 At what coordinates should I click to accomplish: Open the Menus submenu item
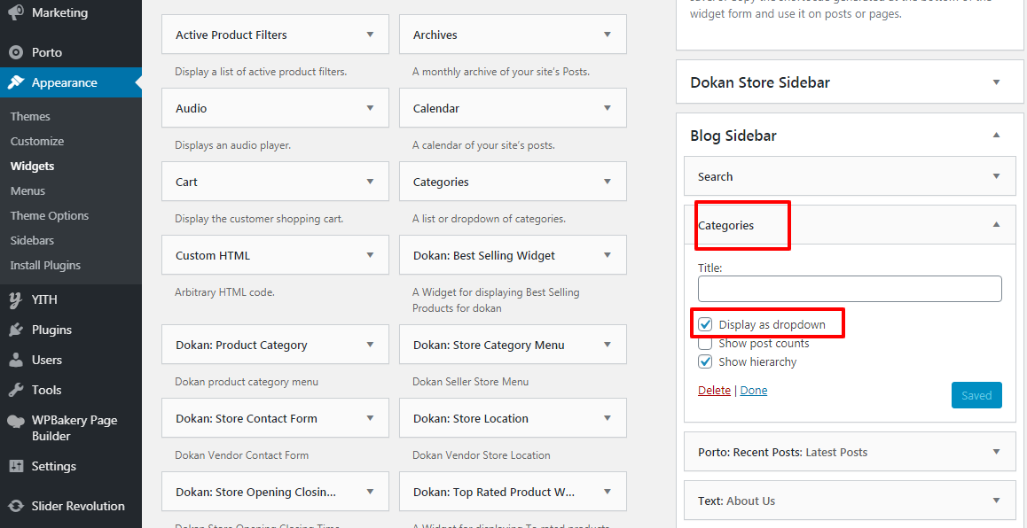tap(27, 190)
